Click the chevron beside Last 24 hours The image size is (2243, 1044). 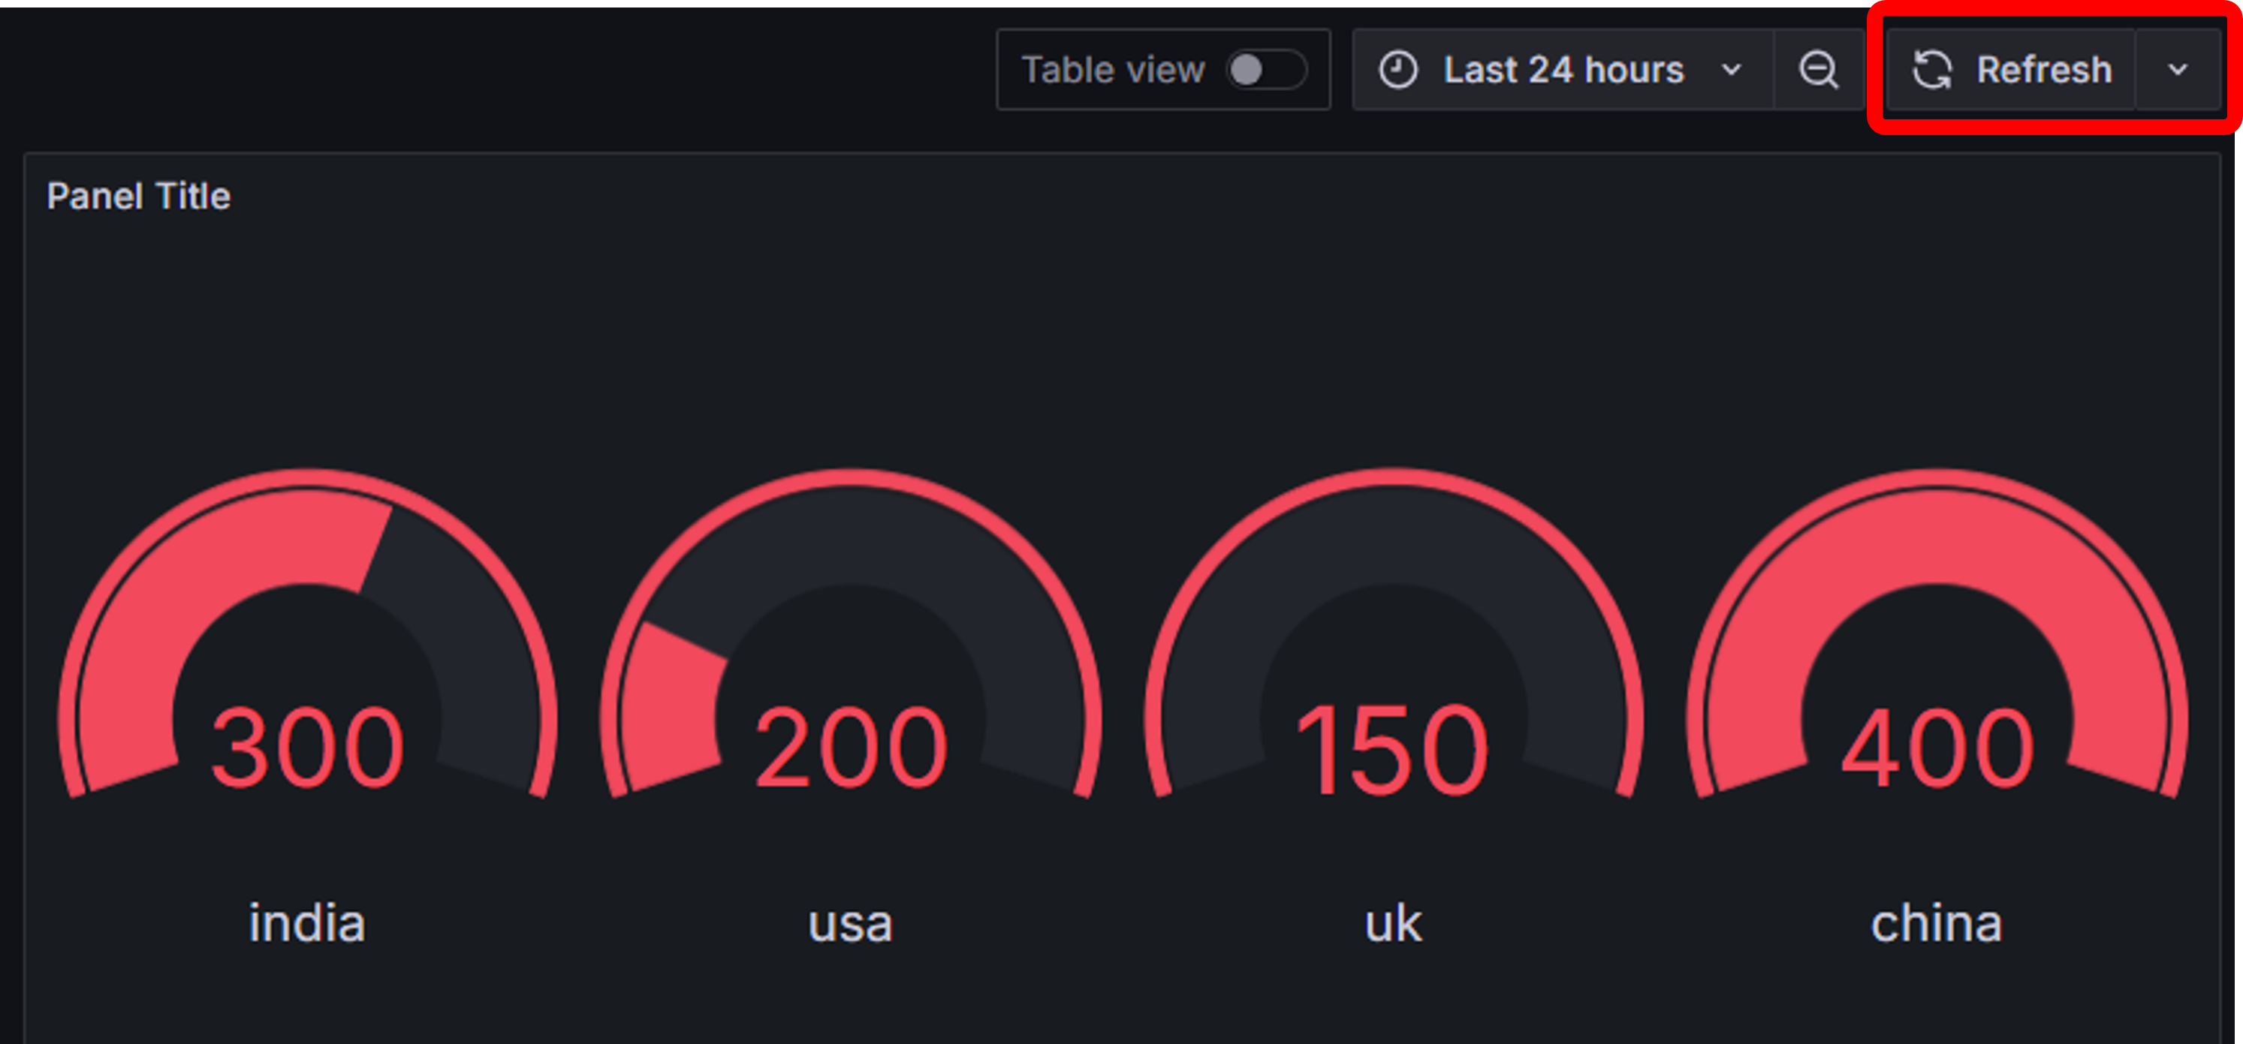[x=1732, y=70]
